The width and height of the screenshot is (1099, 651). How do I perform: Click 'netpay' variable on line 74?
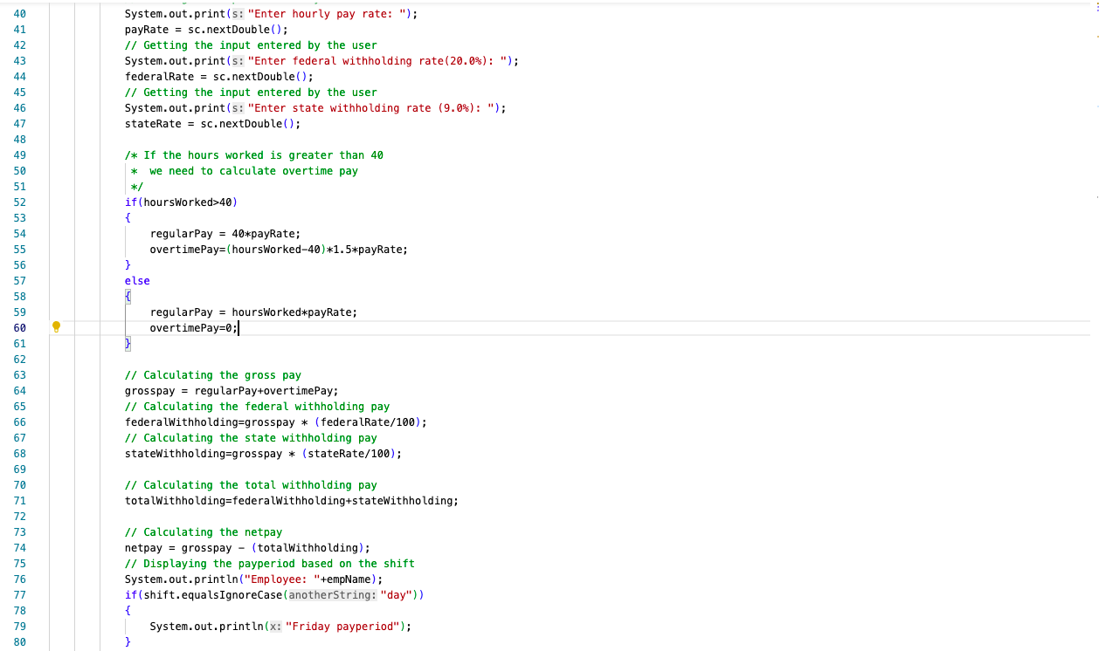point(143,547)
